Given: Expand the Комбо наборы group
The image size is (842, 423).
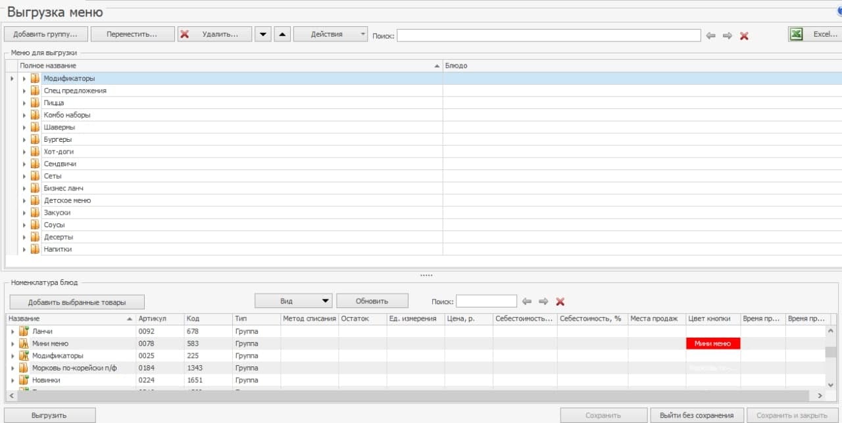Looking at the screenshot, I should click(x=25, y=114).
